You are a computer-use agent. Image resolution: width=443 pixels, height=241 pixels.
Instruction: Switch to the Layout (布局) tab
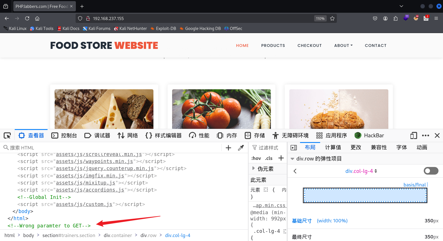(x=310, y=147)
